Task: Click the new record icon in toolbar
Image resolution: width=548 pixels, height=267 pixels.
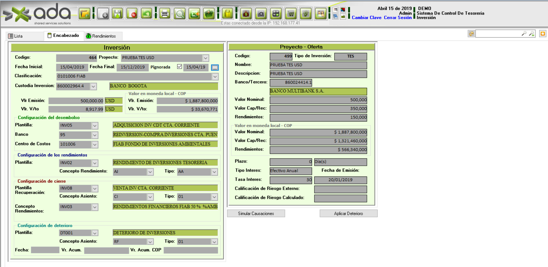Action: tap(103, 14)
